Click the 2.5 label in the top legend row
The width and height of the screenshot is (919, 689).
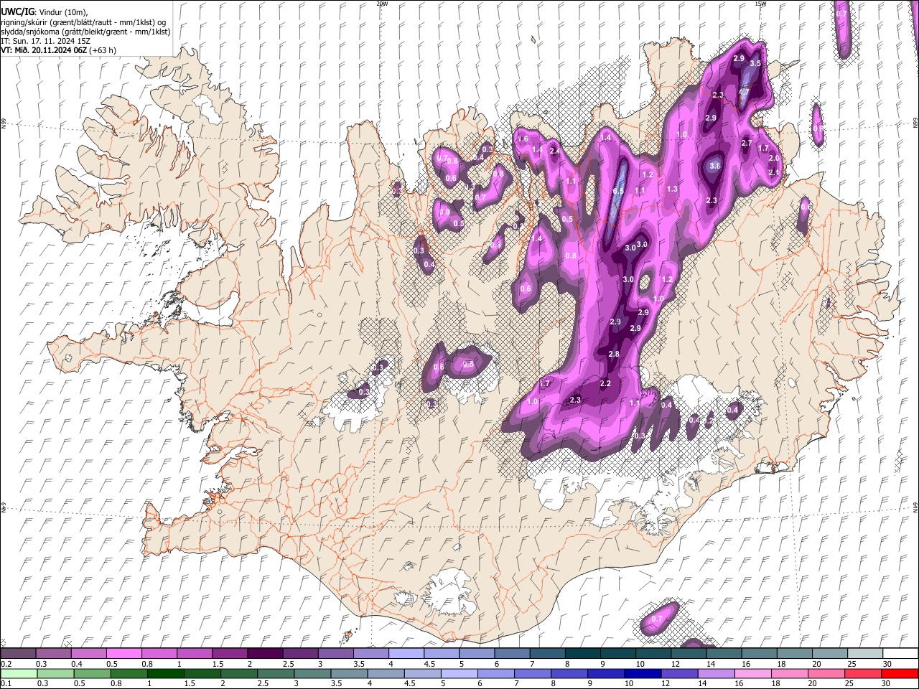(289, 664)
